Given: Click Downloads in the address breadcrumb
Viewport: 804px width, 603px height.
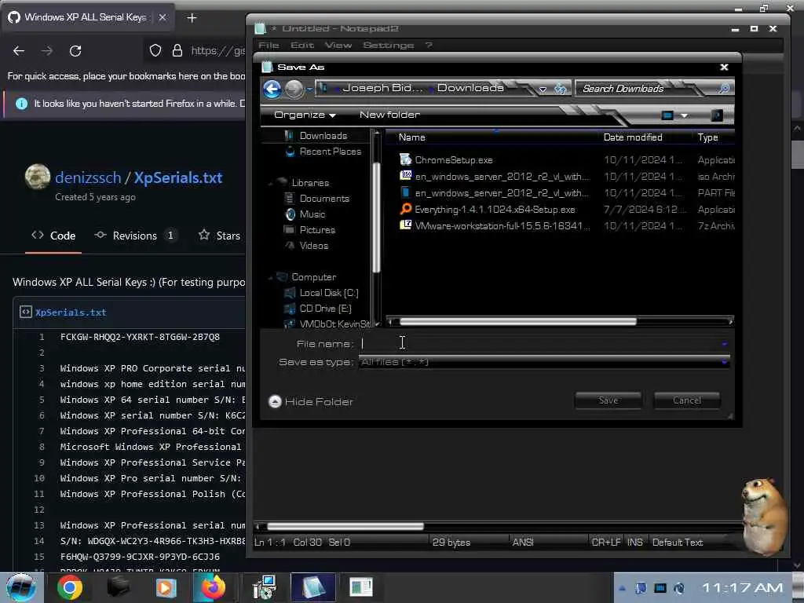Looking at the screenshot, I should coord(470,88).
